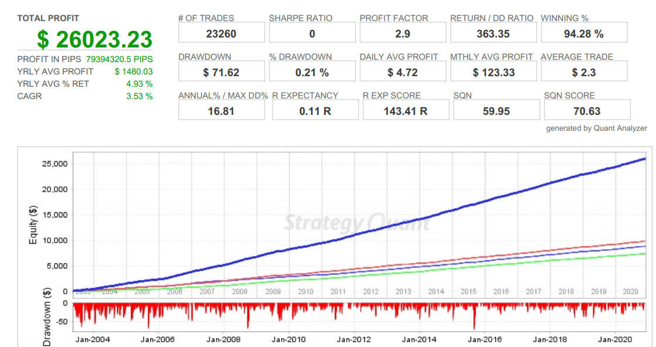The image size is (656, 347).
Task: Click the Jan-2008 date axis label
Action: click(223, 339)
